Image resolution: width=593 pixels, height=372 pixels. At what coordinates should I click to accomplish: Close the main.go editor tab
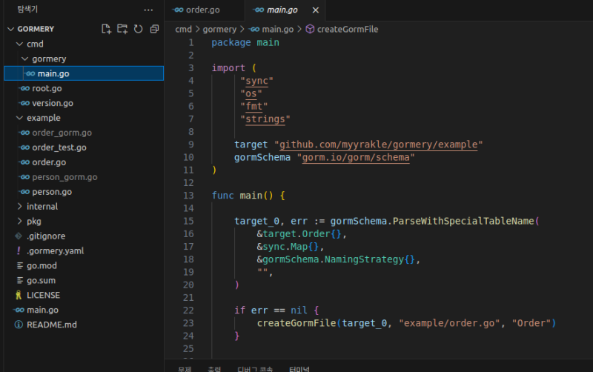(315, 10)
